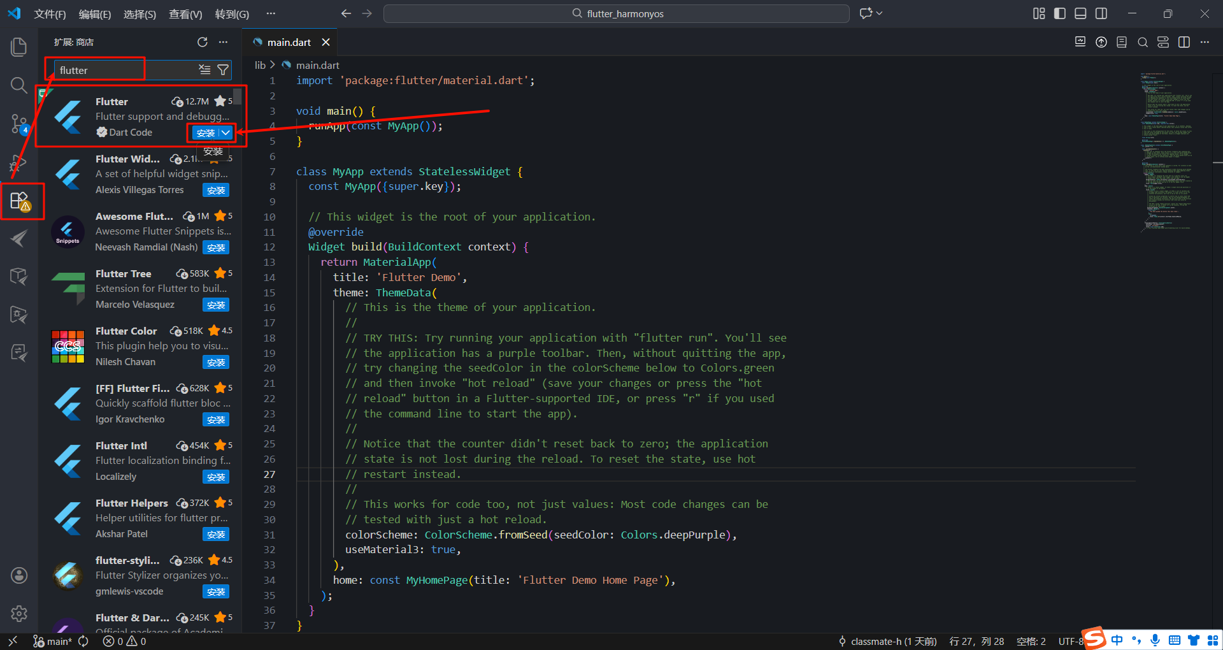Open remote window indicator in status bar
The width and height of the screenshot is (1223, 650).
[12, 641]
